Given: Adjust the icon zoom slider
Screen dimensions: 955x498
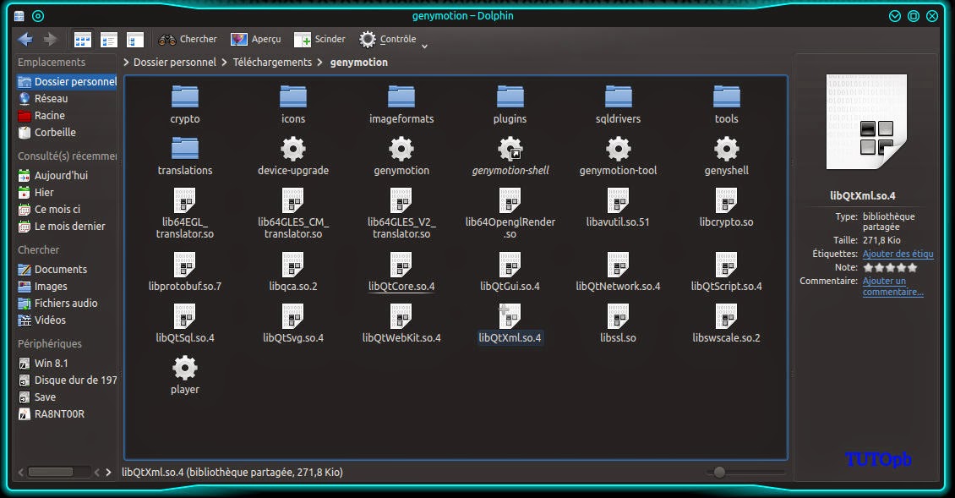Looking at the screenshot, I should tap(719, 473).
